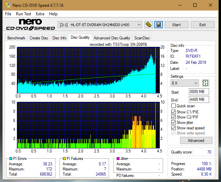Viewport: 221px width, 182px height.
Task: Click the refresh speed settings icon
Action: (205, 83)
